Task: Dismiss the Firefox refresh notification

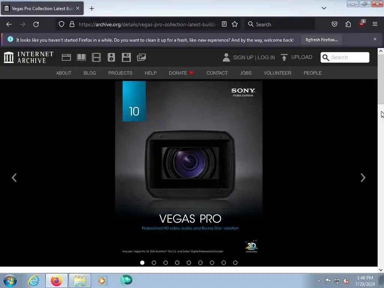Action: click(375, 39)
